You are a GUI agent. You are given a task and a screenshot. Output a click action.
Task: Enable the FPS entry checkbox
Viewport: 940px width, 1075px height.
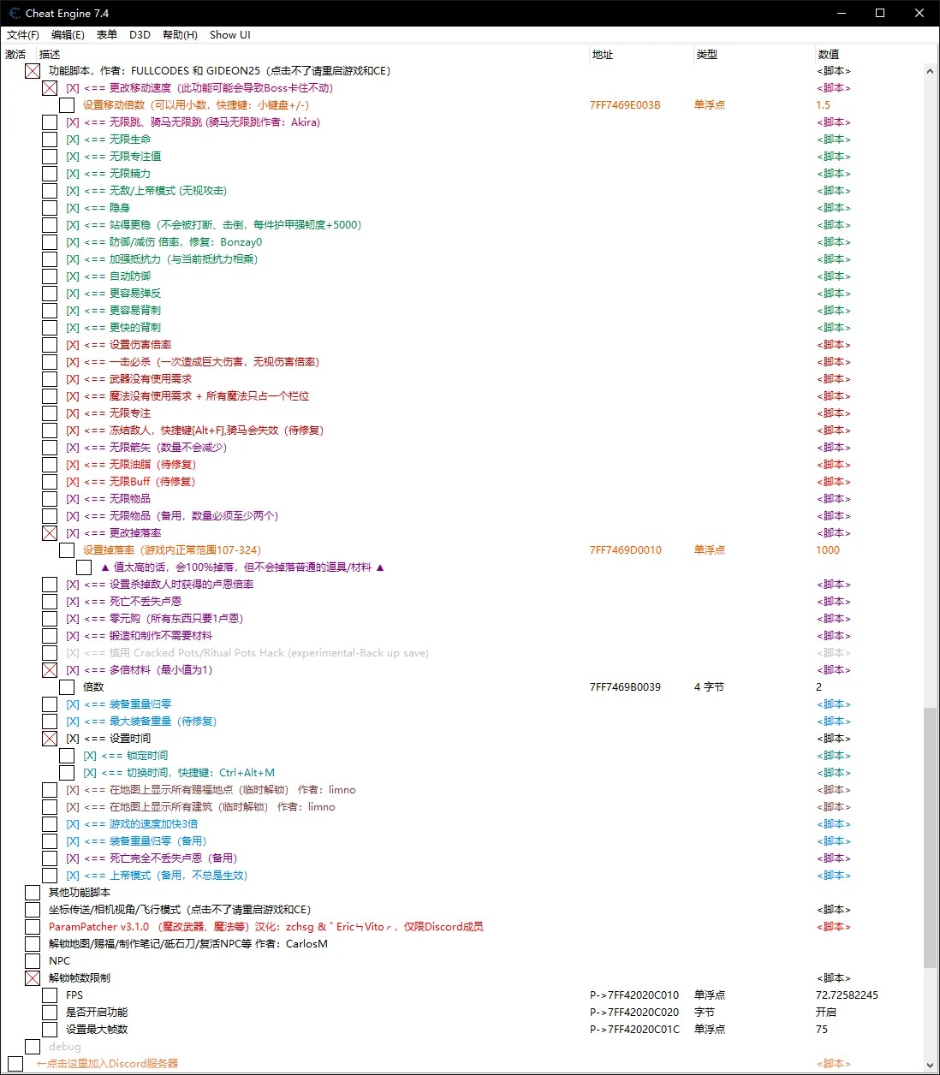pos(50,995)
